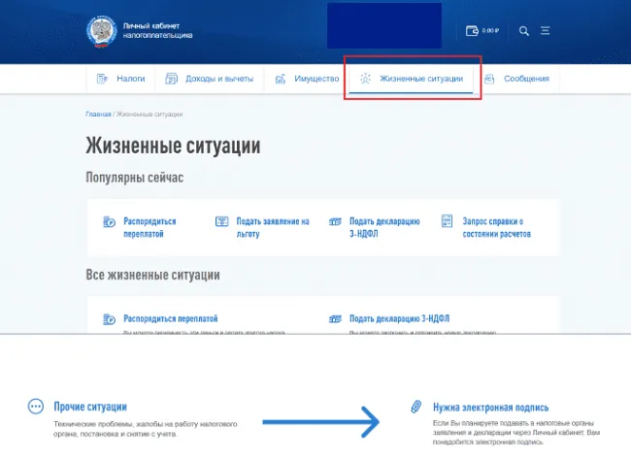The height and width of the screenshot is (460, 631).
Task: Click Личный кабинет налогоплательщика header title
Action: tap(159, 31)
